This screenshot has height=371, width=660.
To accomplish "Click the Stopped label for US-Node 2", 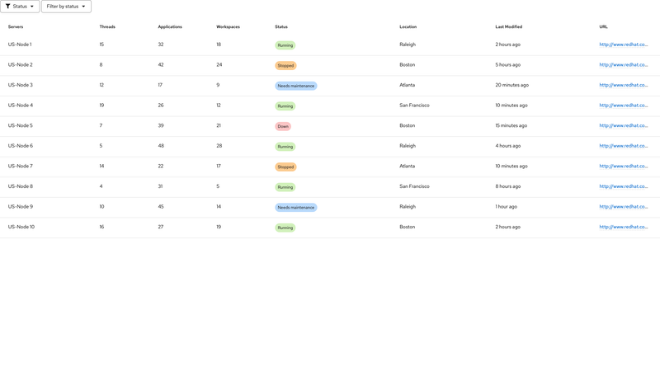I will click(285, 66).
